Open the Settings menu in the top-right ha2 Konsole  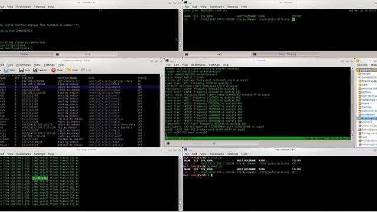click(233, 6)
